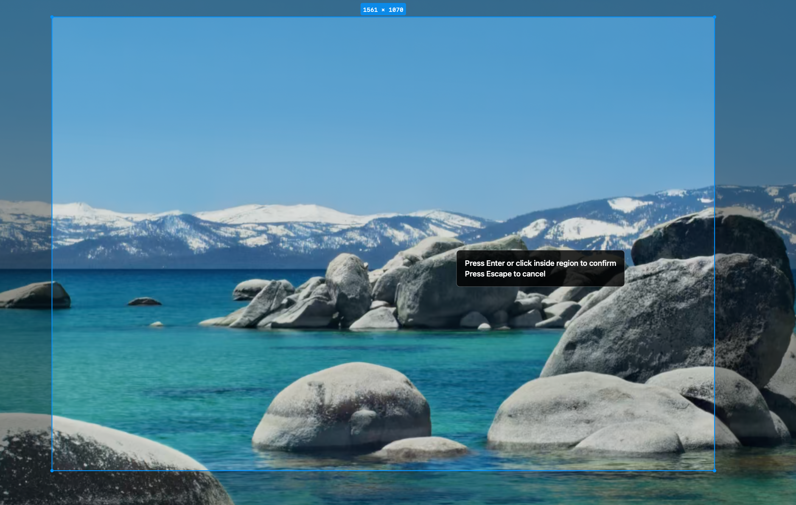Click the top-left corner handle of selection
796x505 pixels.
[52, 17]
